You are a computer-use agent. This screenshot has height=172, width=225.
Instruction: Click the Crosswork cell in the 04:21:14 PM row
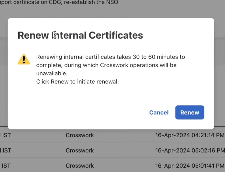pyautogui.click(x=80, y=135)
